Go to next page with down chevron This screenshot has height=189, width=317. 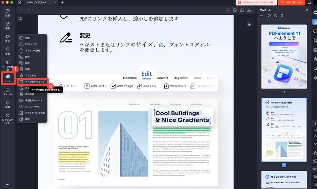pyautogui.click(x=315, y=144)
